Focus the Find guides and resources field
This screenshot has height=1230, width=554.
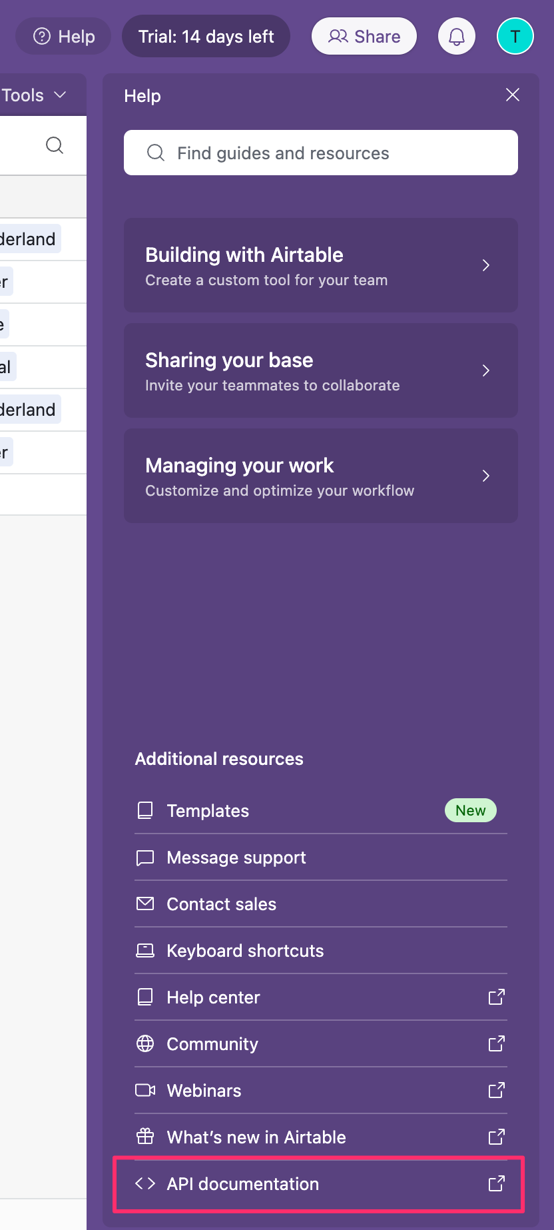321,153
